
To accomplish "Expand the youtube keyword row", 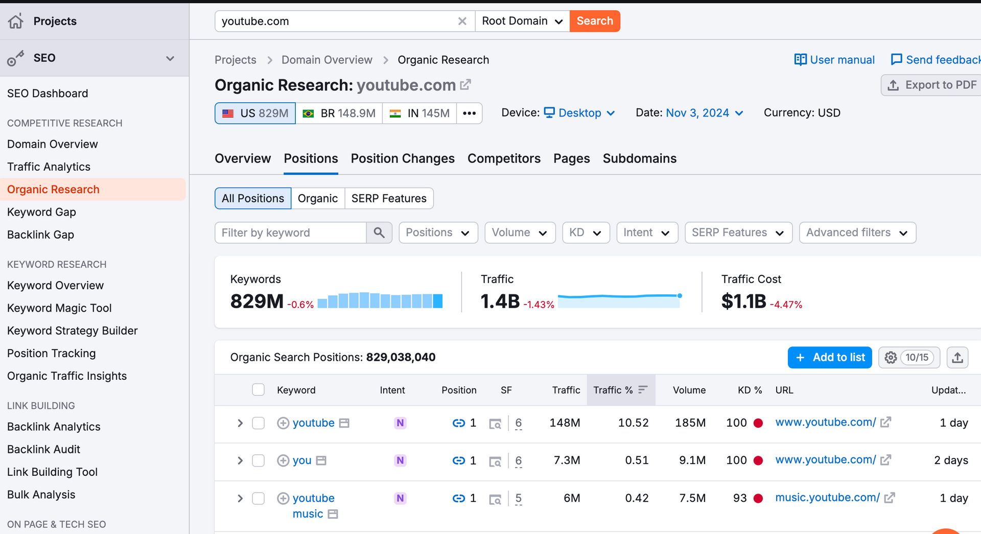I will point(240,423).
